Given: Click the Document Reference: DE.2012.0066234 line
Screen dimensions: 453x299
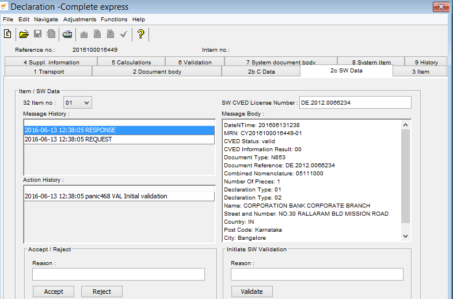Looking at the screenshot, I should pos(279,166).
